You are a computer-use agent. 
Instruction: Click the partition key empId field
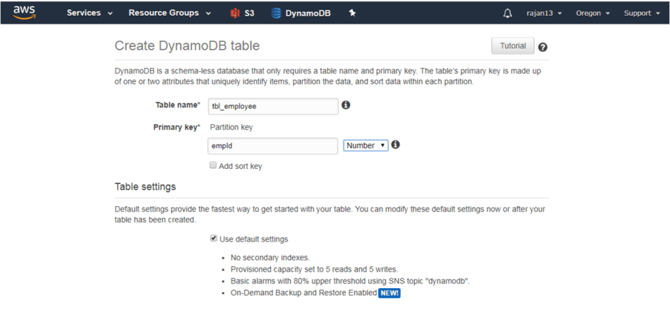[272, 145]
